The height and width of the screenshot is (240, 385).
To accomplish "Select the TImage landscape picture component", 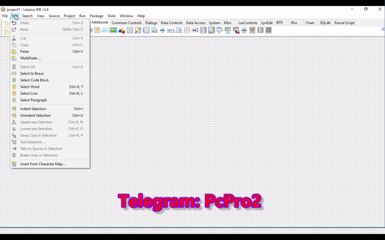I will (x=114, y=30).
